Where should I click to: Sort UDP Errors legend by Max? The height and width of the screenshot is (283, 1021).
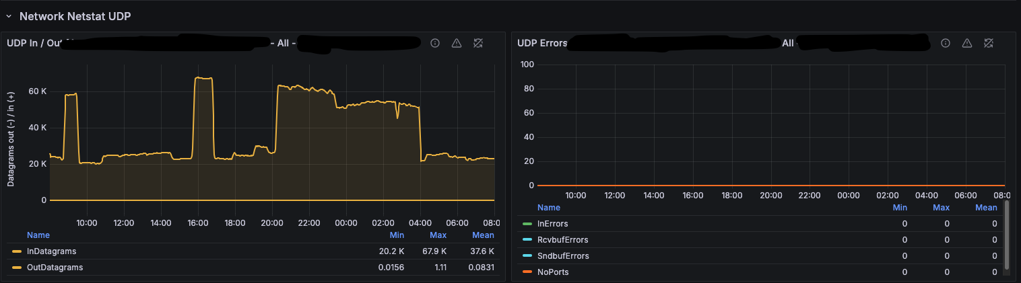942,208
